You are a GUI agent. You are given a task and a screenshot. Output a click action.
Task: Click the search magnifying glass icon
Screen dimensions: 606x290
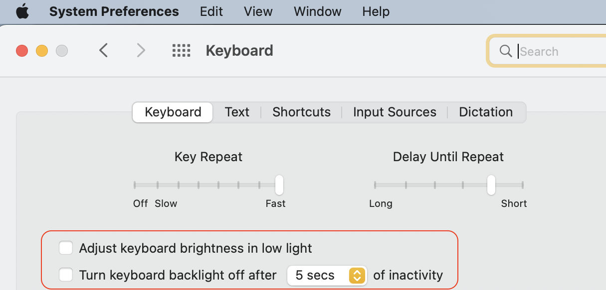pyautogui.click(x=506, y=51)
